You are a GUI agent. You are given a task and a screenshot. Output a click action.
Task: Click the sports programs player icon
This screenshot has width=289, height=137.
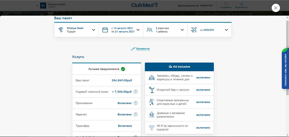[152, 102]
